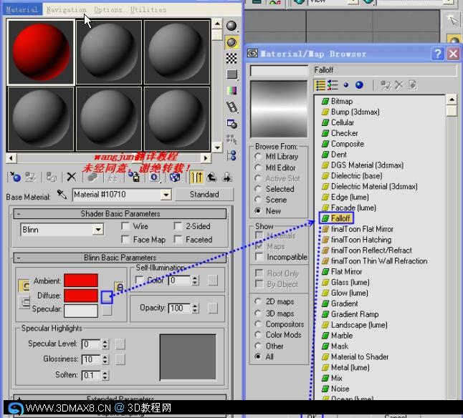Screen dimensions: 463x418
Task: Enable the Faceted checkbox
Action: tap(178, 239)
